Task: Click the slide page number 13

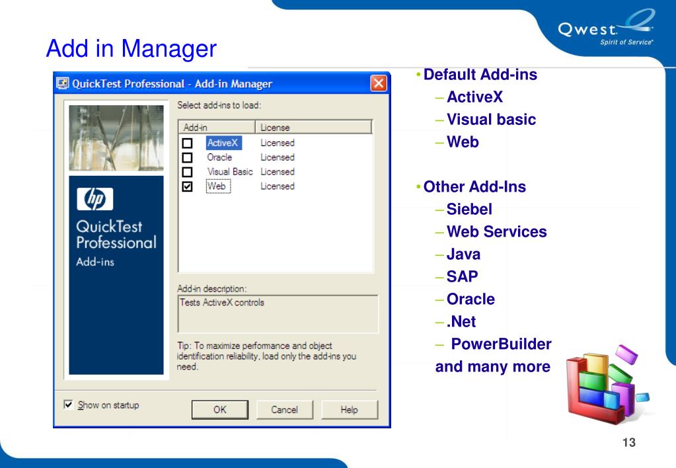Action: point(628,443)
